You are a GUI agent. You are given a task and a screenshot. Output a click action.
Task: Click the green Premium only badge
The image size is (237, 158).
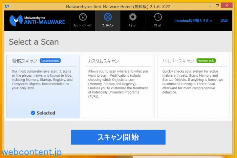click(x=206, y=61)
